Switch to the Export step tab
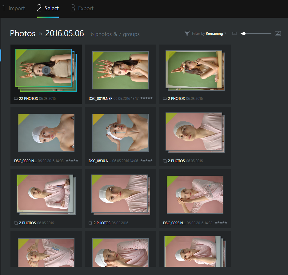The height and width of the screenshot is (275, 288). point(82,8)
